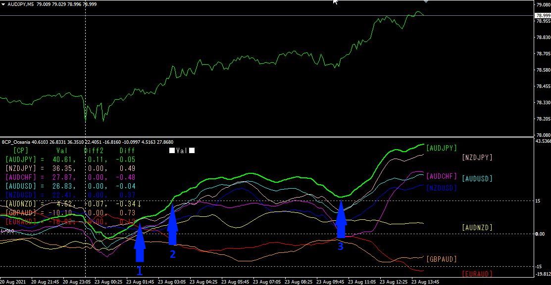Click the chart shift triangle marker at top
The height and width of the screenshot is (285, 551).
click(x=426, y=1)
